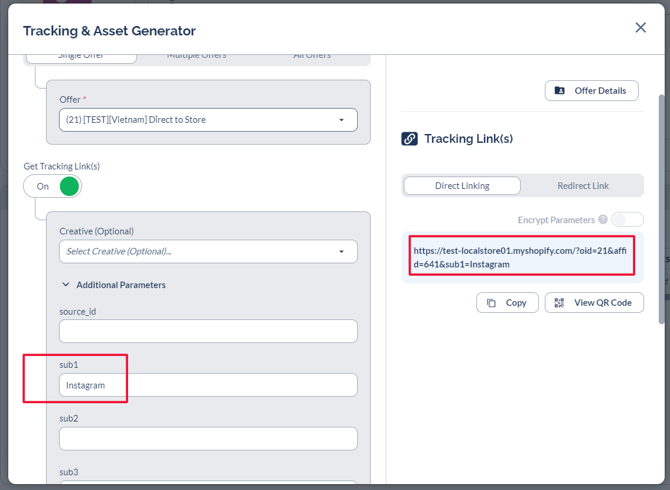670x490 pixels.
Task: Select the Direct Linking tab
Action: point(462,186)
